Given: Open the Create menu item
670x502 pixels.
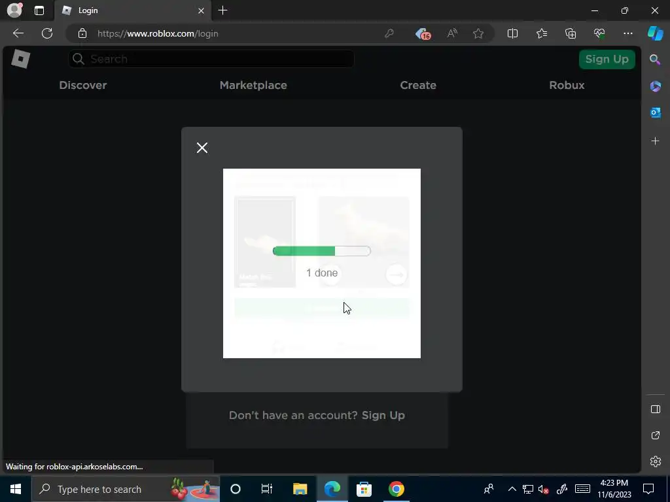Looking at the screenshot, I should click(418, 85).
